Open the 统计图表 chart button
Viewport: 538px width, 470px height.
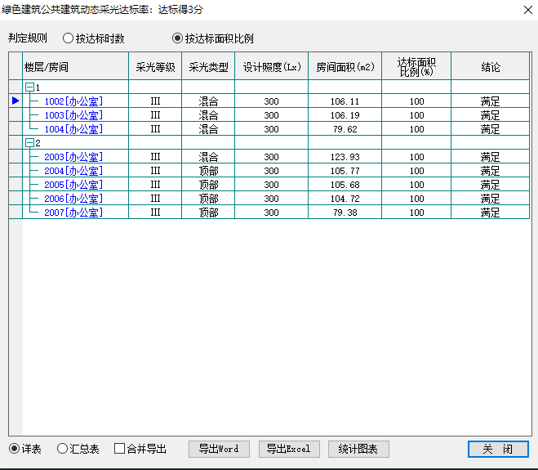[x=358, y=449]
